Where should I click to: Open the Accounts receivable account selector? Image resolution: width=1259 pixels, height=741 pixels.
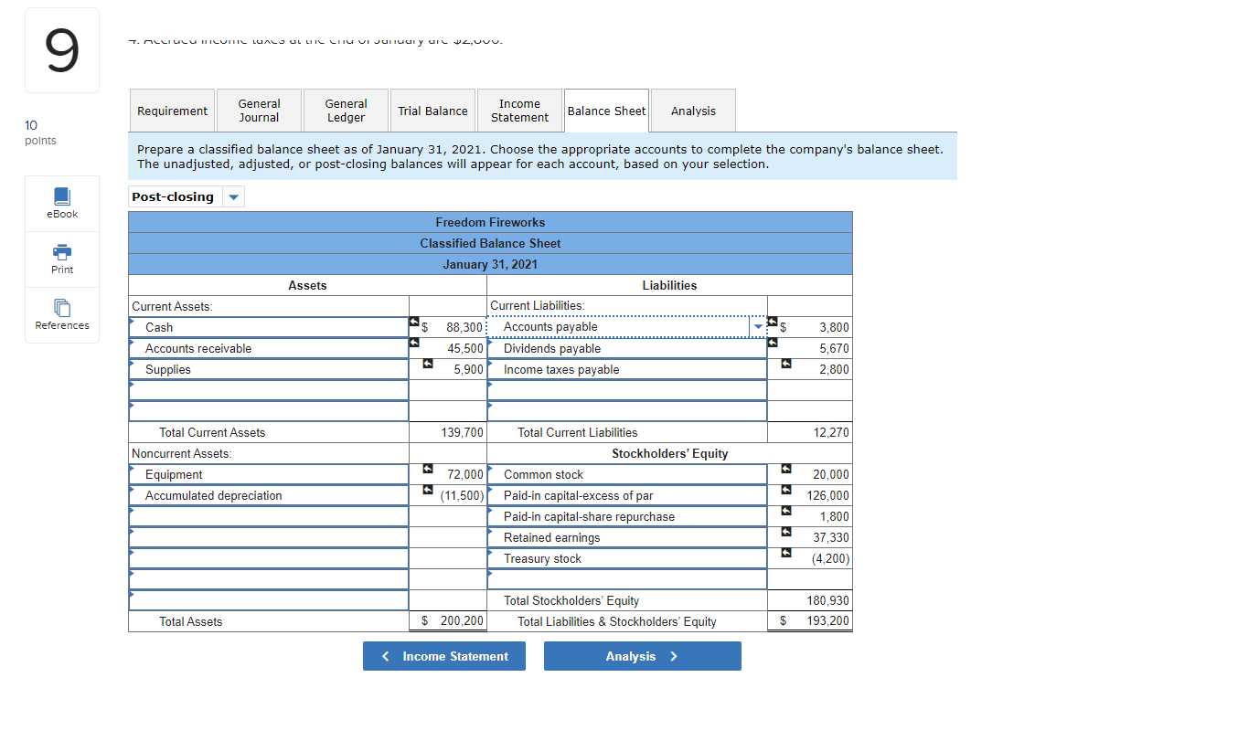click(269, 348)
